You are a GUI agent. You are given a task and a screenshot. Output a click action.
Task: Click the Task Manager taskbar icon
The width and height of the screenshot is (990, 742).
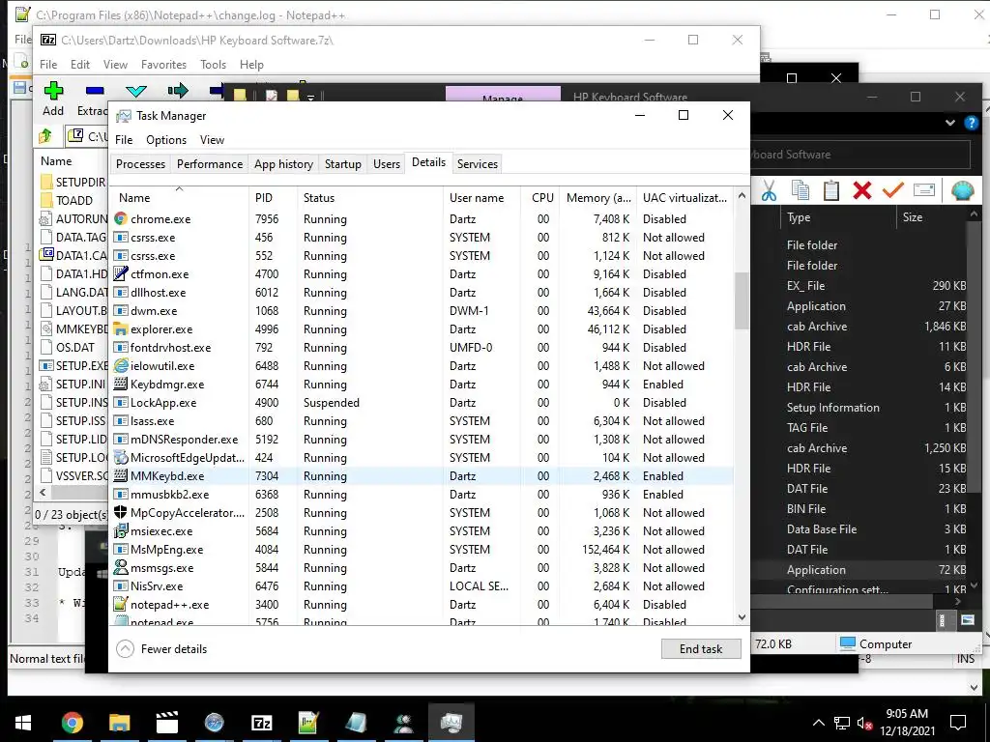click(451, 723)
